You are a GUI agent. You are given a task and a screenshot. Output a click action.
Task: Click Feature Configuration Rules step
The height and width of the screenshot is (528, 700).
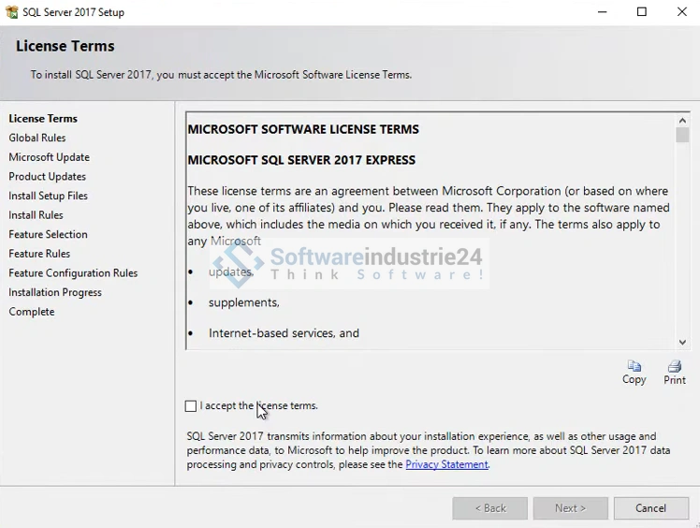click(73, 273)
